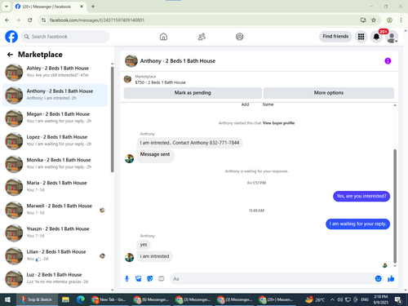Click the purple conversation info icon

pyautogui.click(x=388, y=61)
